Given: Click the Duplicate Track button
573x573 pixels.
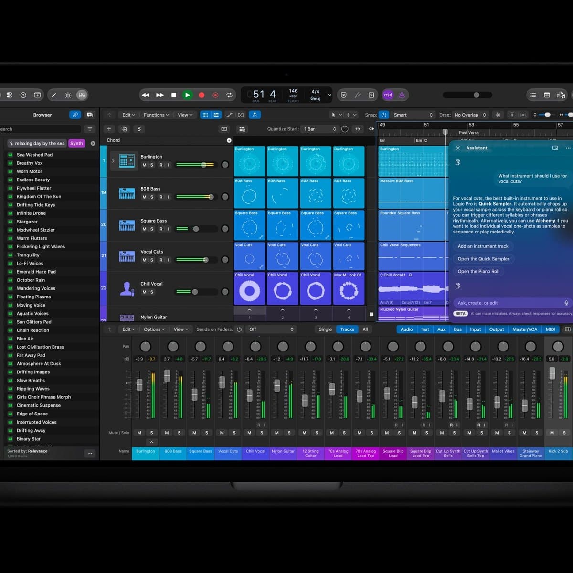Looking at the screenshot, I should coord(124,129).
